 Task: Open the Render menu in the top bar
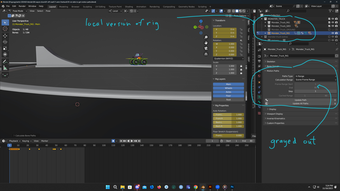click(22, 6)
